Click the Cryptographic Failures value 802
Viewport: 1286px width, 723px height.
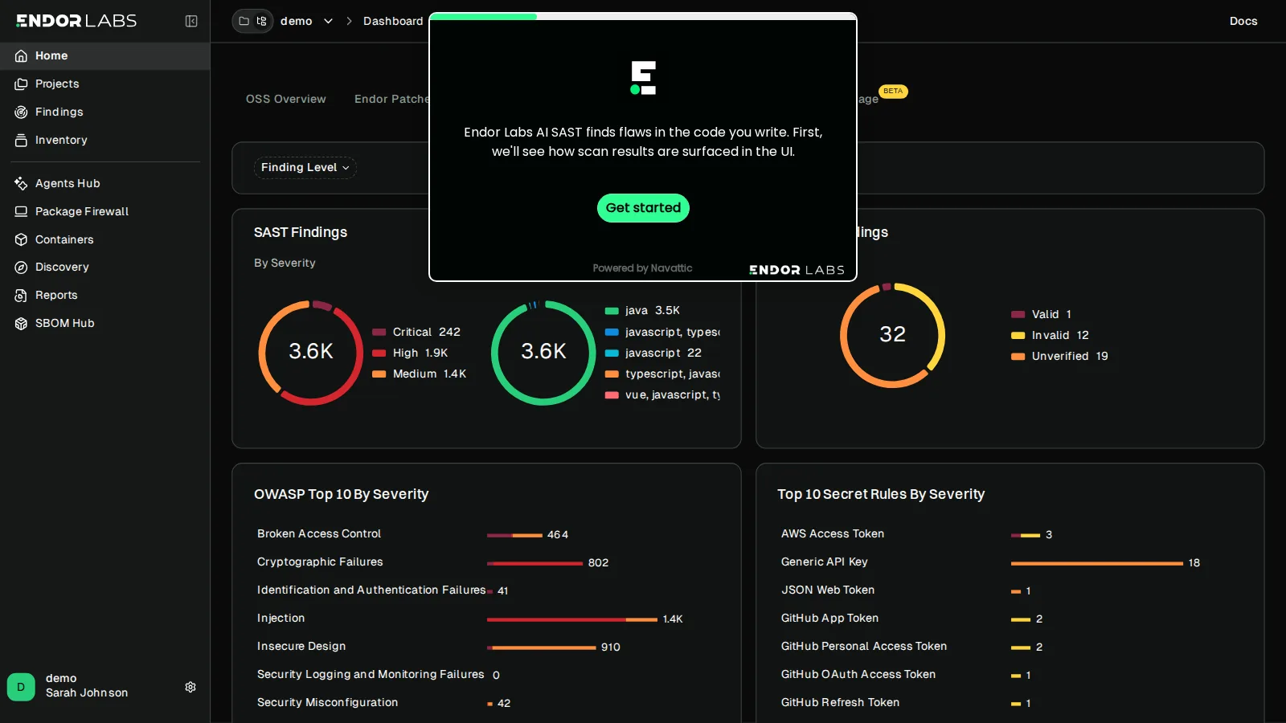coord(598,563)
